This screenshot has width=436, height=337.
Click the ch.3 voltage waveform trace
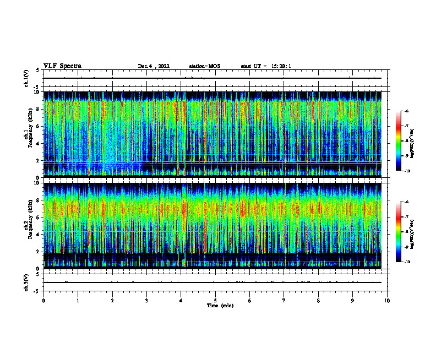[x=212, y=282]
